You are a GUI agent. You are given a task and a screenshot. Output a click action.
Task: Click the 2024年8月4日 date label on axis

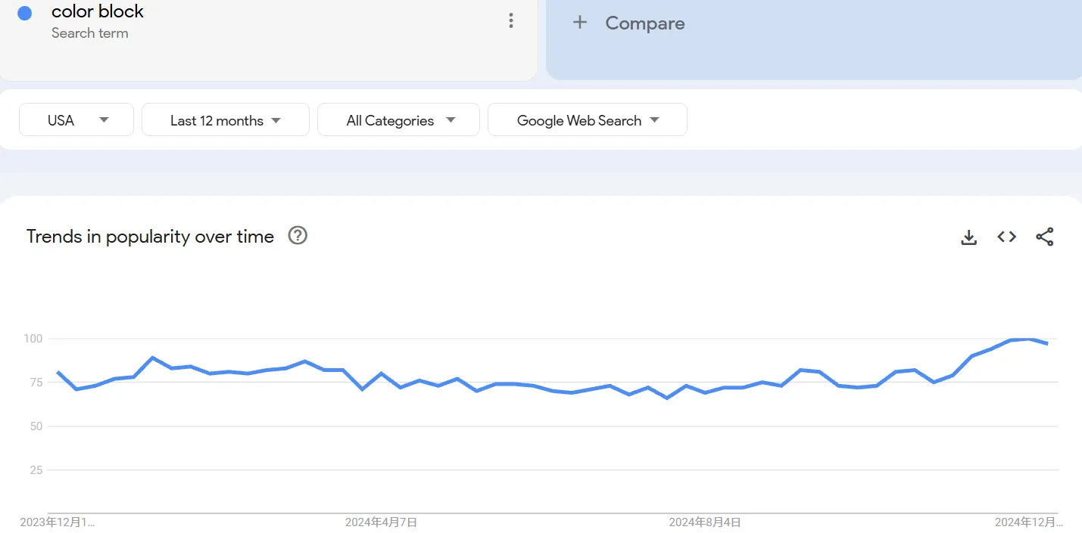[705, 522]
